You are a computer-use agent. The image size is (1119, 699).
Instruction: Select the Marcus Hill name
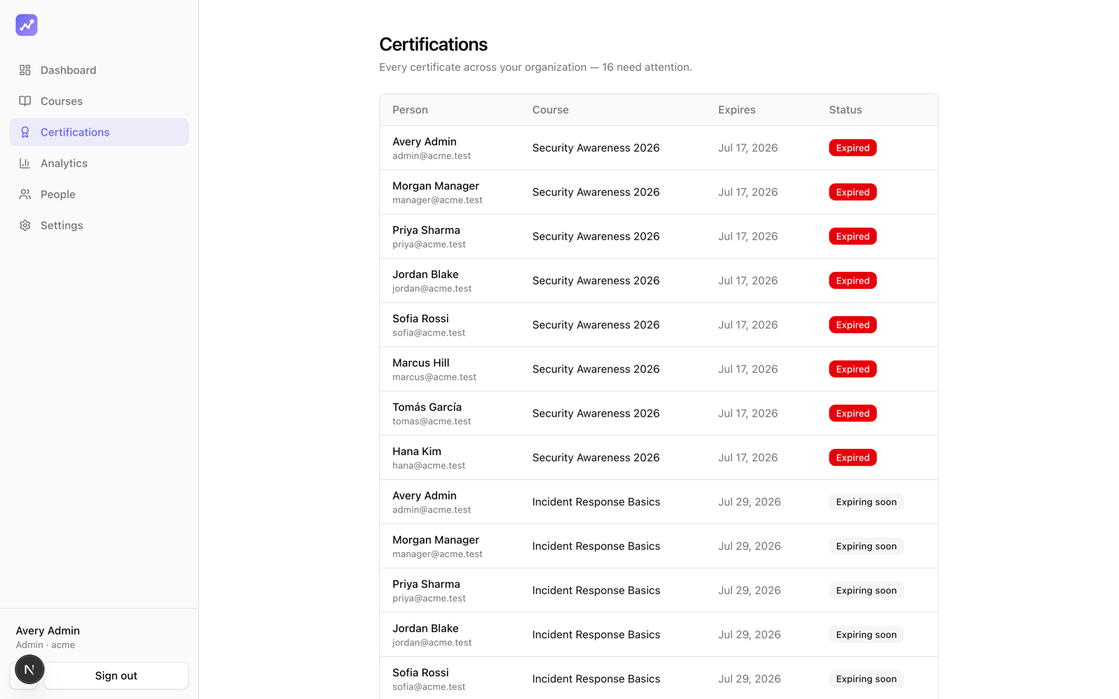421,363
